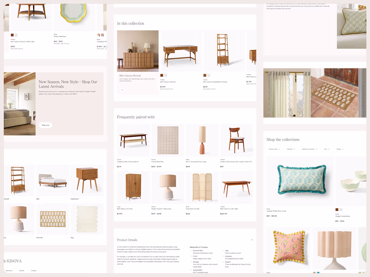Open Bedroom in the footer navigation
The width and height of the screenshot is (370, 277).
(x=9, y=270)
